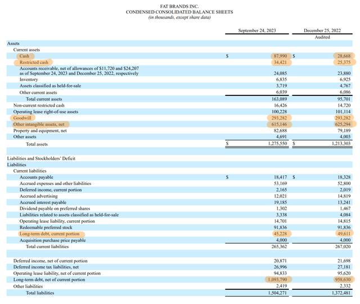
Task: Click the Total current assets 163,089 value
Action: (279, 99)
